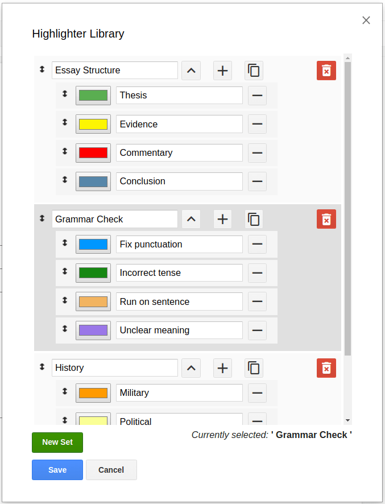Create a New Set
This screenshot has width=385, height=504.
(57, 442)
